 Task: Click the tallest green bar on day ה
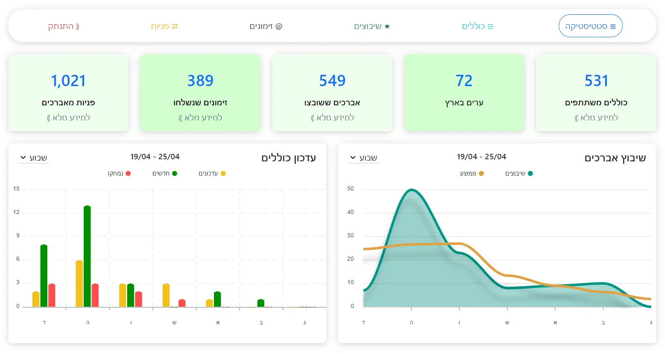[x=87, y=256]
